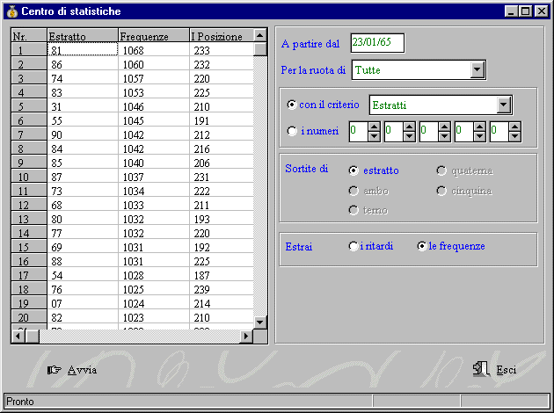Click table's vertical scrollbar up arrow

click(x=260, y=35)
